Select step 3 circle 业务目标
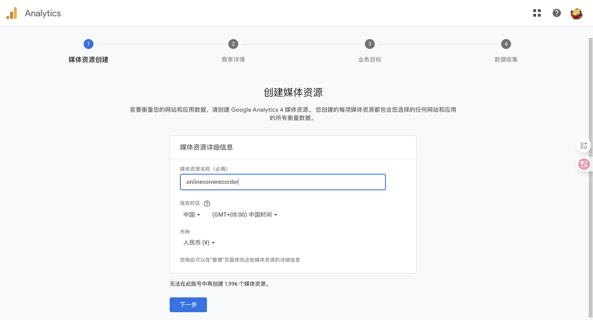Screen dimensions: 593x320 pos(369,44)
